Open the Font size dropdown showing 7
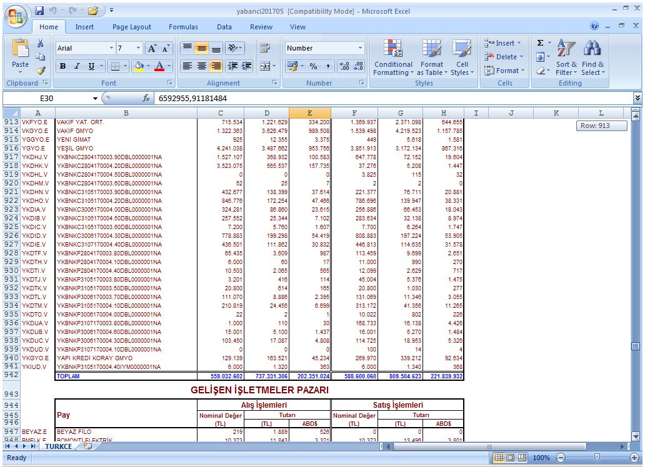The height and width of the screenshot is (467, 645). pos(138,48)
